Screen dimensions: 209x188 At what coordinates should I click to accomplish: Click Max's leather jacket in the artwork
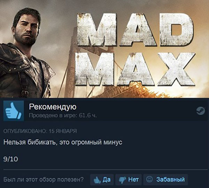click(24, 71)
